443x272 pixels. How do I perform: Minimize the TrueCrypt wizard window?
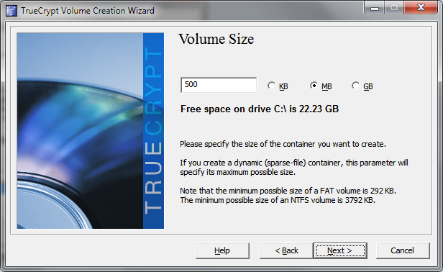point(375,8)
